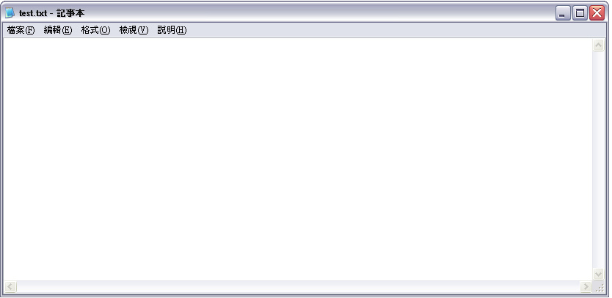Click the horizontal scrollbar left arrow

pyautogui.click(x=10, y=287)
